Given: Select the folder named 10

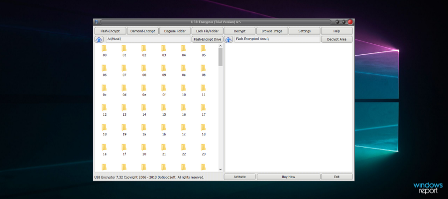Looking at the screenshot, I should pyautogui.click(x=184, y=91).
